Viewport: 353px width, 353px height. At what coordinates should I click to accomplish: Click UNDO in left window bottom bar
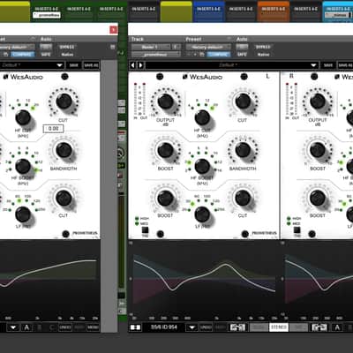(x=64, y=327)
